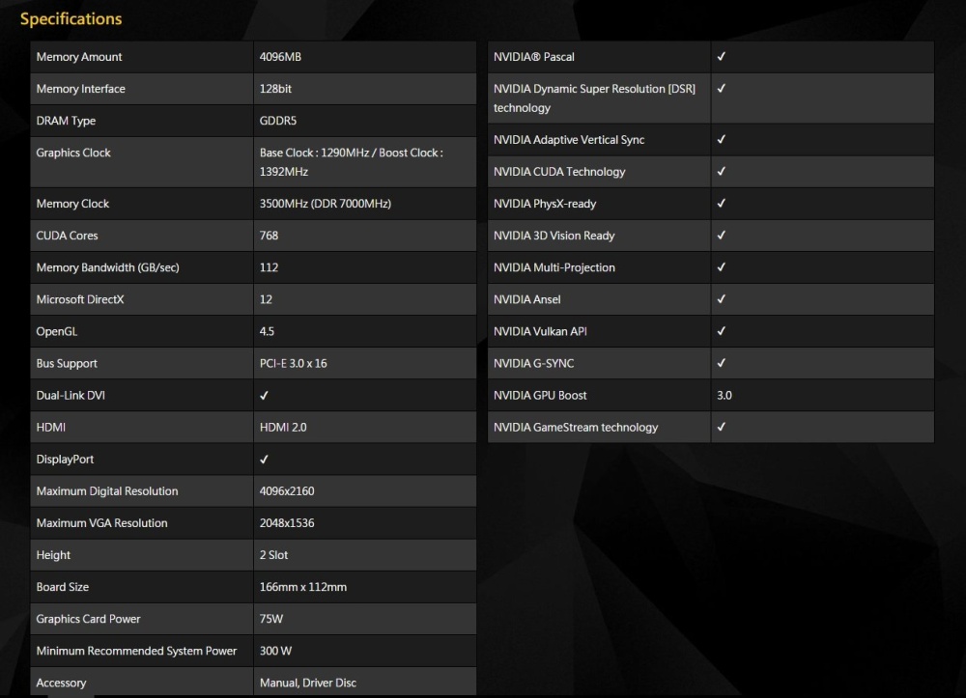This screenshot has height=698, width=966.
Task: Click the 166mm x 112mm value
Action: (303, 587)
